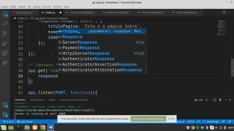Open the Run and Debug view
Viewport: 234px width, 131px height.
click(5, 43)
